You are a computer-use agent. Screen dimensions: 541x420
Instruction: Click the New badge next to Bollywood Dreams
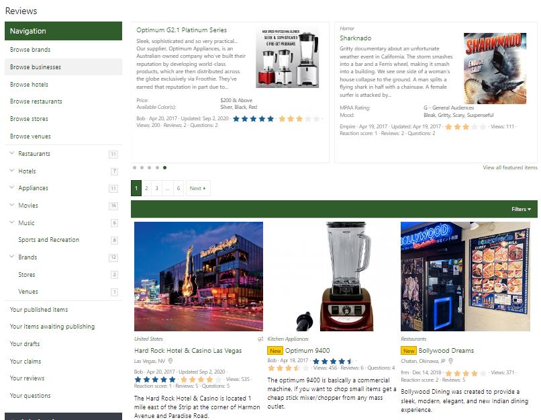click(x=408, y=351)
